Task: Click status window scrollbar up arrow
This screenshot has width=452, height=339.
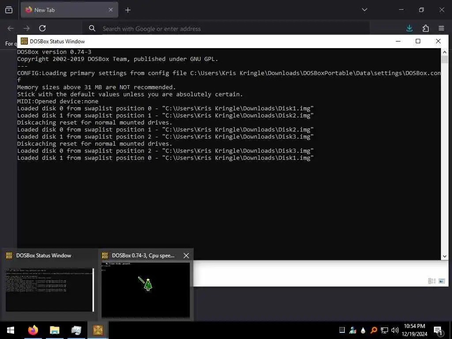Action: tap(444, 52)
